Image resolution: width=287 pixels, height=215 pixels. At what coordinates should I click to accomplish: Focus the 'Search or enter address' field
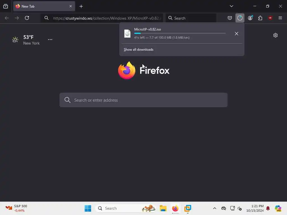(x=143, y=100)
